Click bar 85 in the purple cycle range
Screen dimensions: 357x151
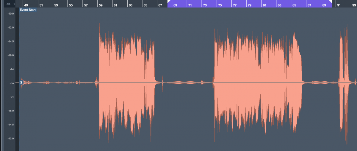294,5
